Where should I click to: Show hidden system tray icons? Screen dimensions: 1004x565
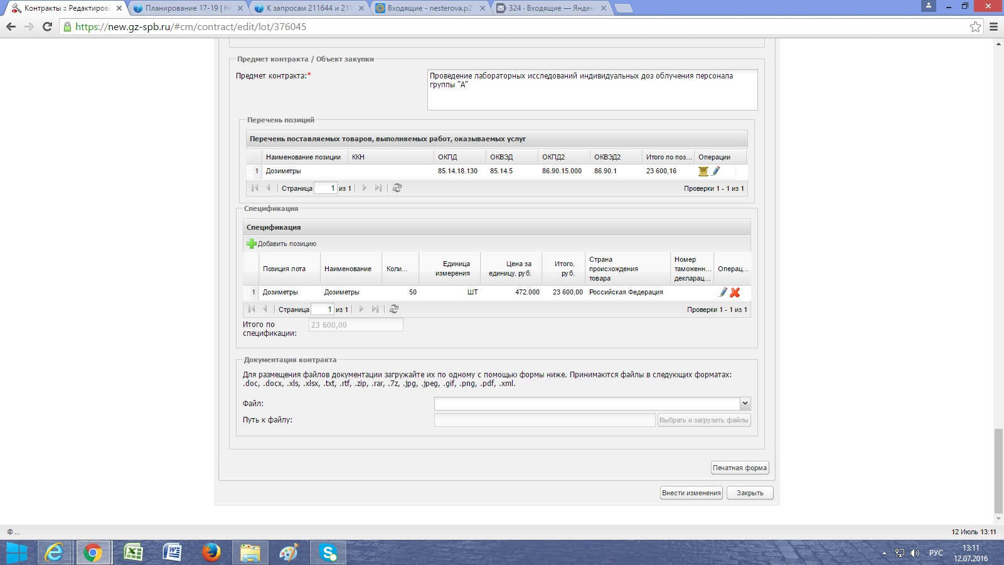coord(884,553)
